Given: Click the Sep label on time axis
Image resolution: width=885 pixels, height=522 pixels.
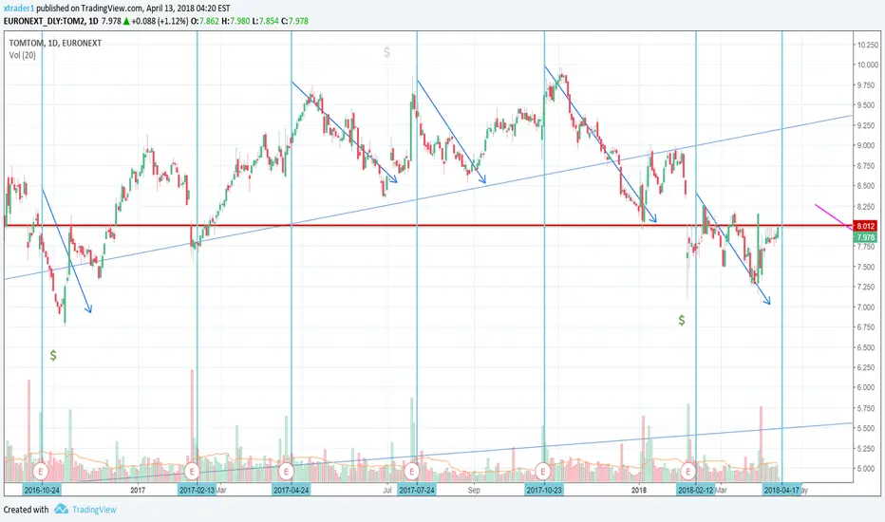Looking at the screenshot, I should [x=474, y=490].
